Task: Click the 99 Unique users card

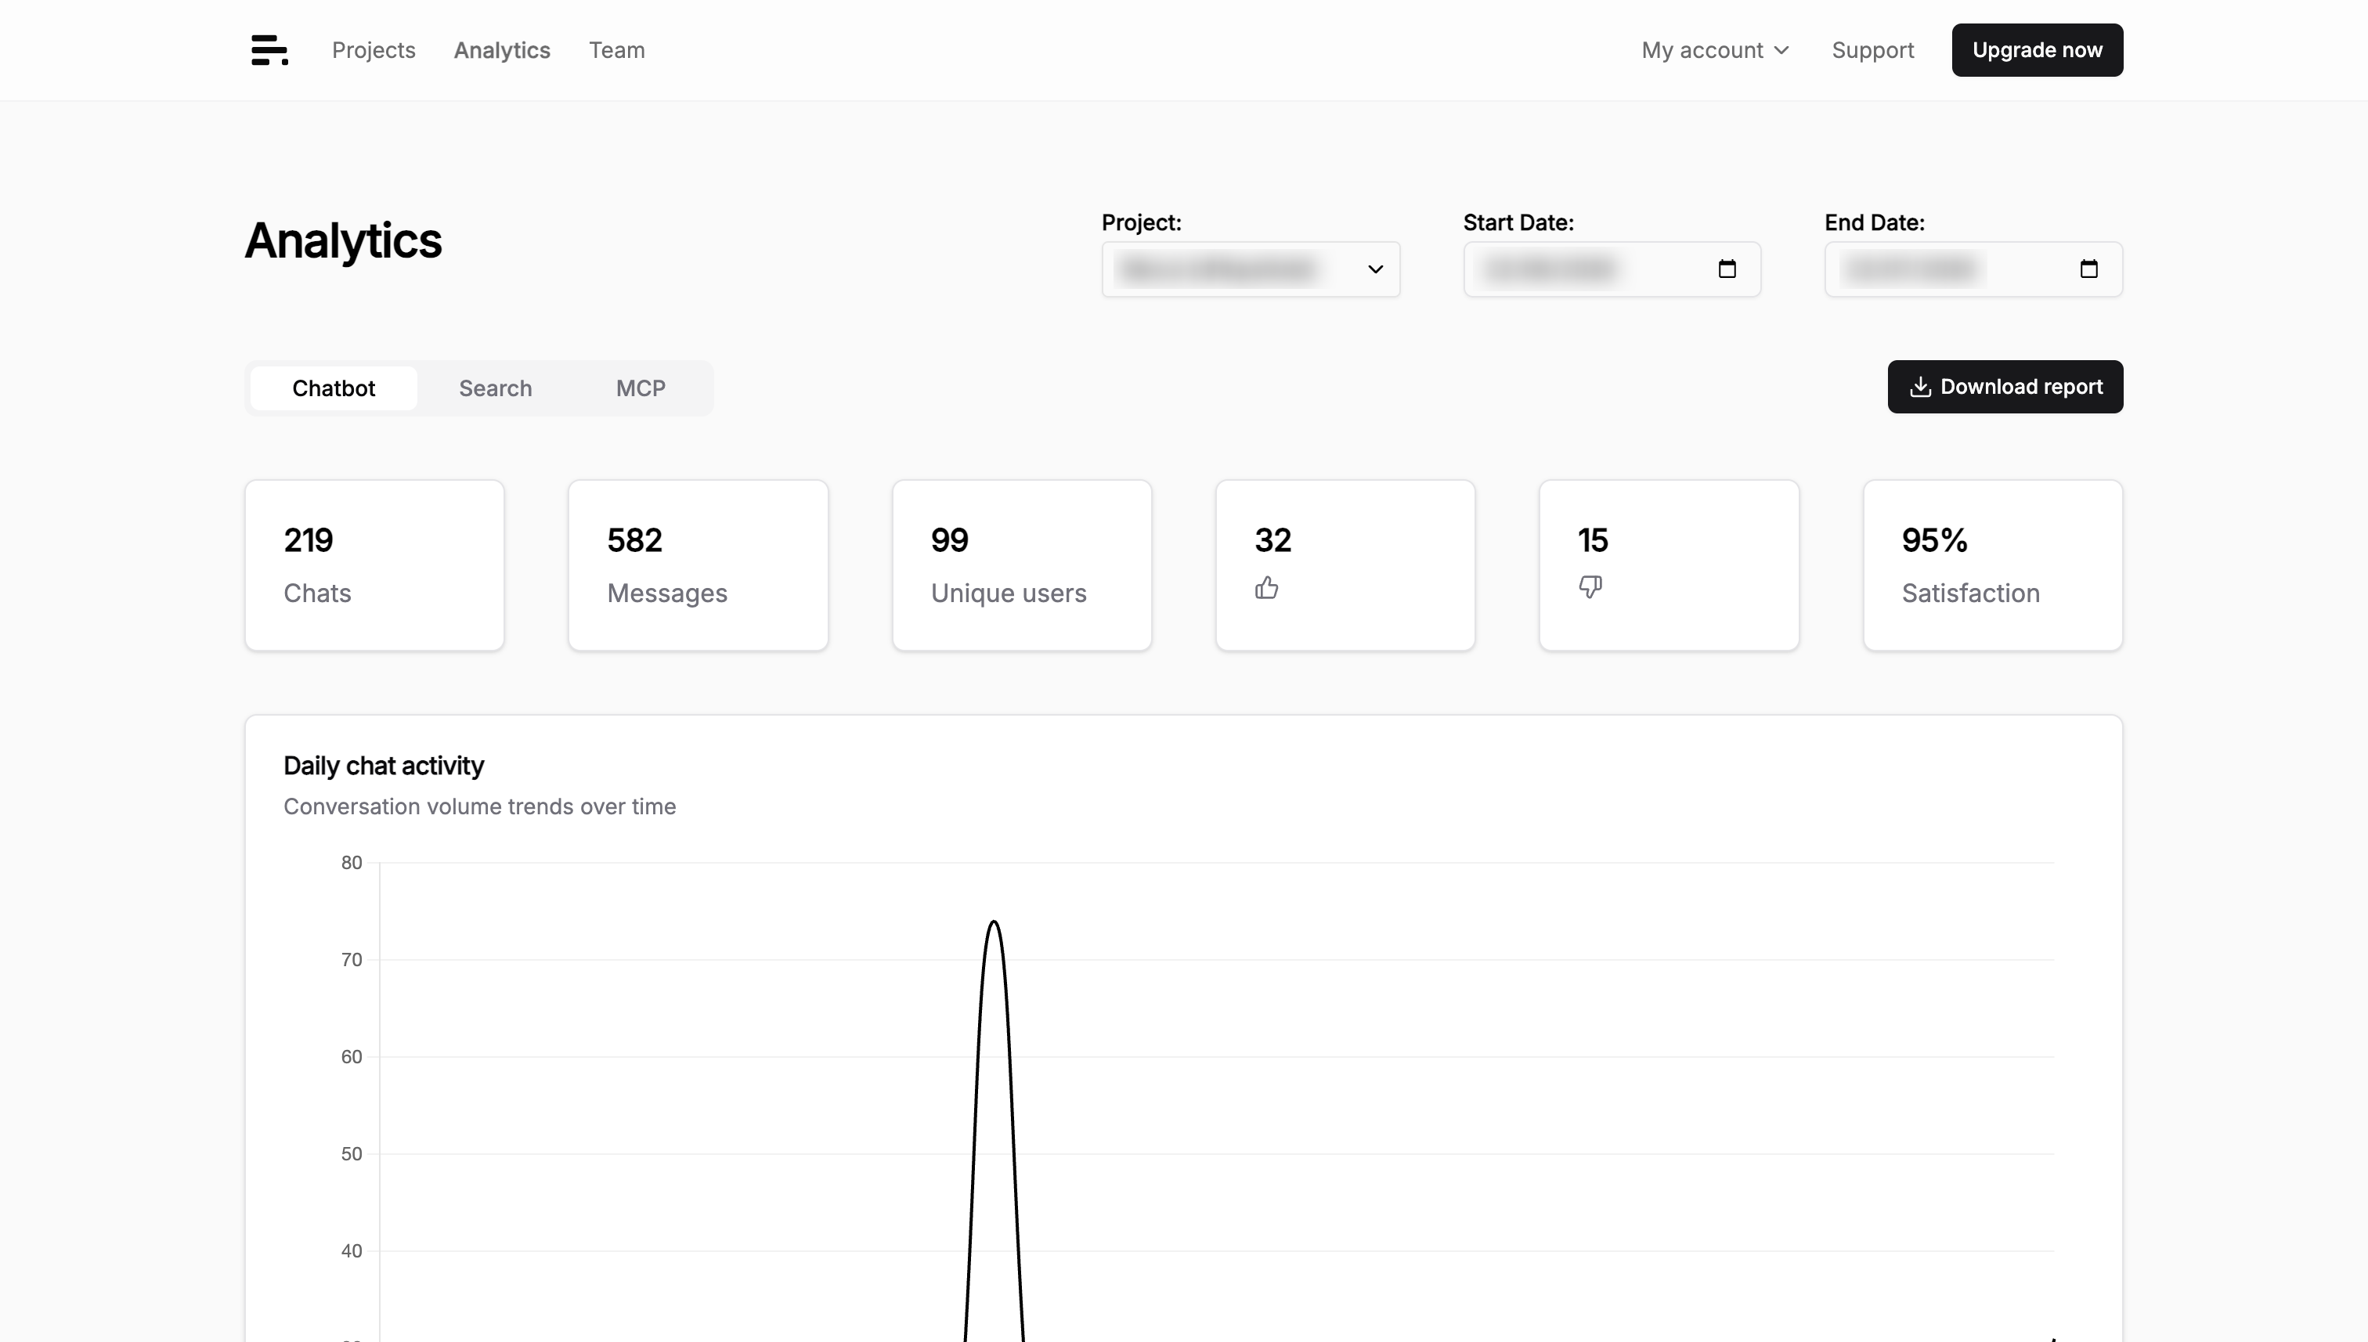Action: coord(1021,565)
